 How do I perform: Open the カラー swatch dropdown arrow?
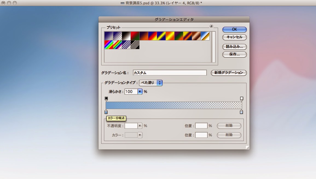140,135
